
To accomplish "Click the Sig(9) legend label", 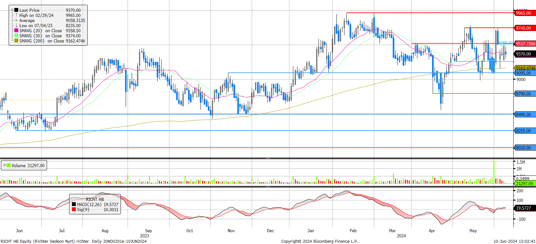I will (83, 210).
